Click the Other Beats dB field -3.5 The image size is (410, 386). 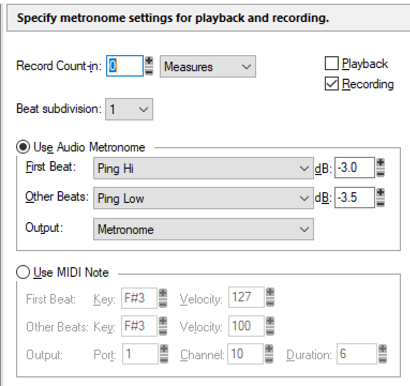[x=355, y=198]
